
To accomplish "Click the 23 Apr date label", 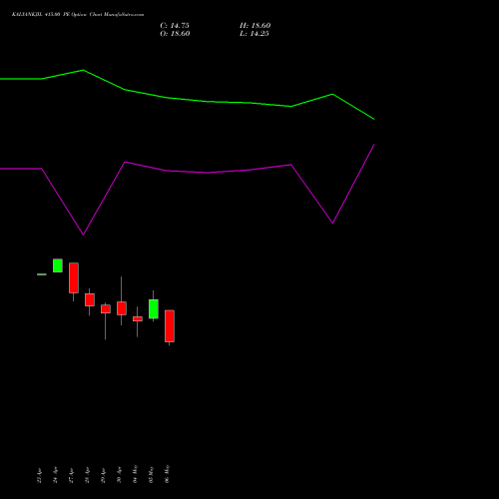I will coord(39,476).
